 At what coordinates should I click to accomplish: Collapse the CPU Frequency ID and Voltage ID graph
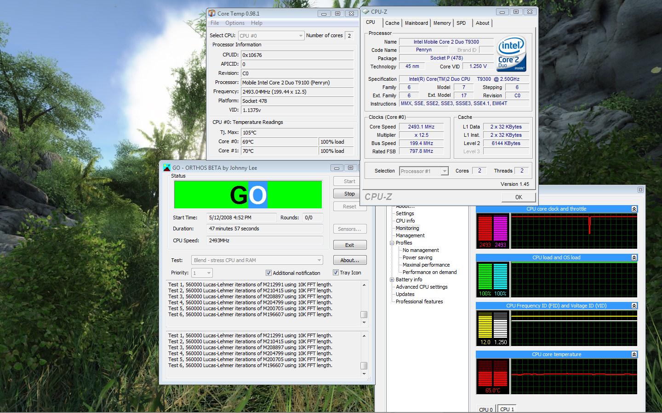tap(634, 306)
